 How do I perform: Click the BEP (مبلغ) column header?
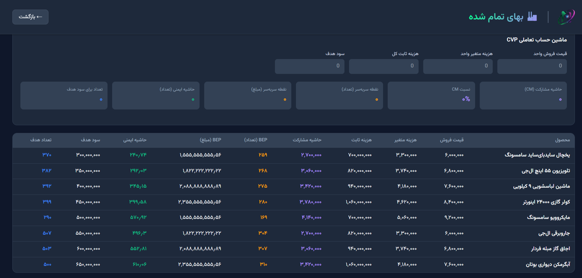(x=211, y=140)
